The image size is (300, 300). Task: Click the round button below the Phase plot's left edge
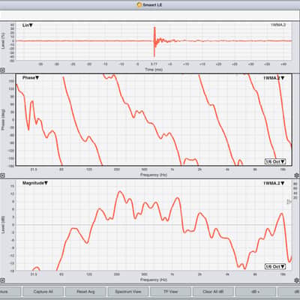2,175
